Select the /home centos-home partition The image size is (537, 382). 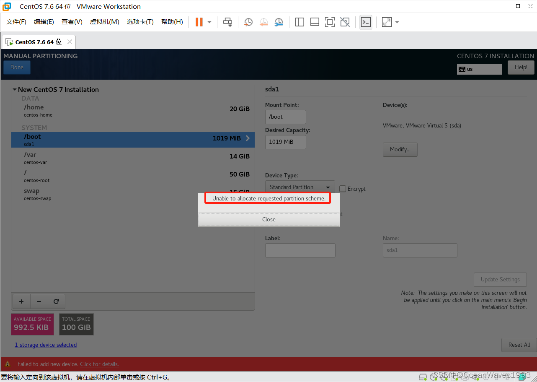[x=133, y=110]
